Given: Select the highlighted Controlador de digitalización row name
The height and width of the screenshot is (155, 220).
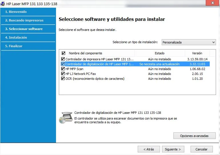Looking at the screenshot, I should pyautogui.click(x=99, y=64).
